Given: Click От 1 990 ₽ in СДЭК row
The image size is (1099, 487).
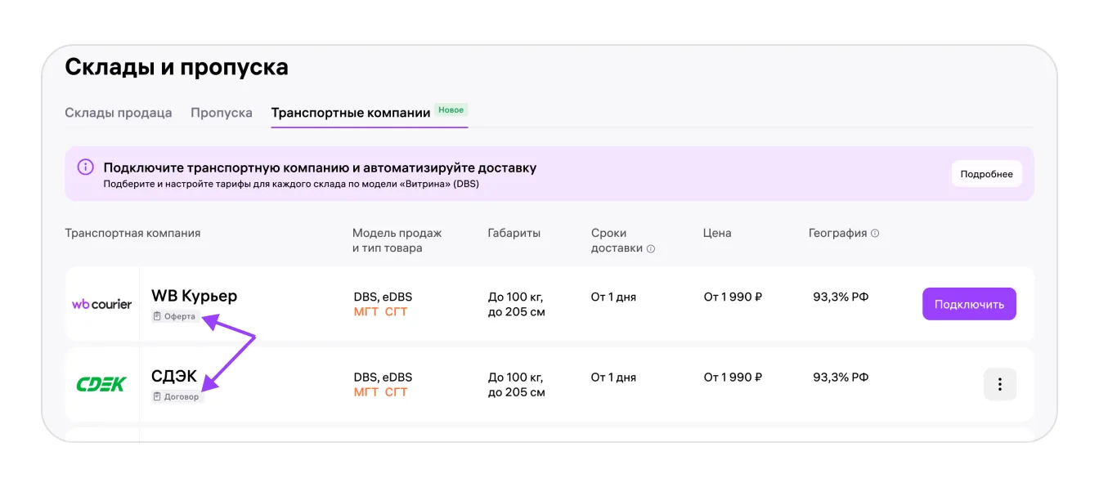Looking at the screenshot, I should (x=733, y=378).
